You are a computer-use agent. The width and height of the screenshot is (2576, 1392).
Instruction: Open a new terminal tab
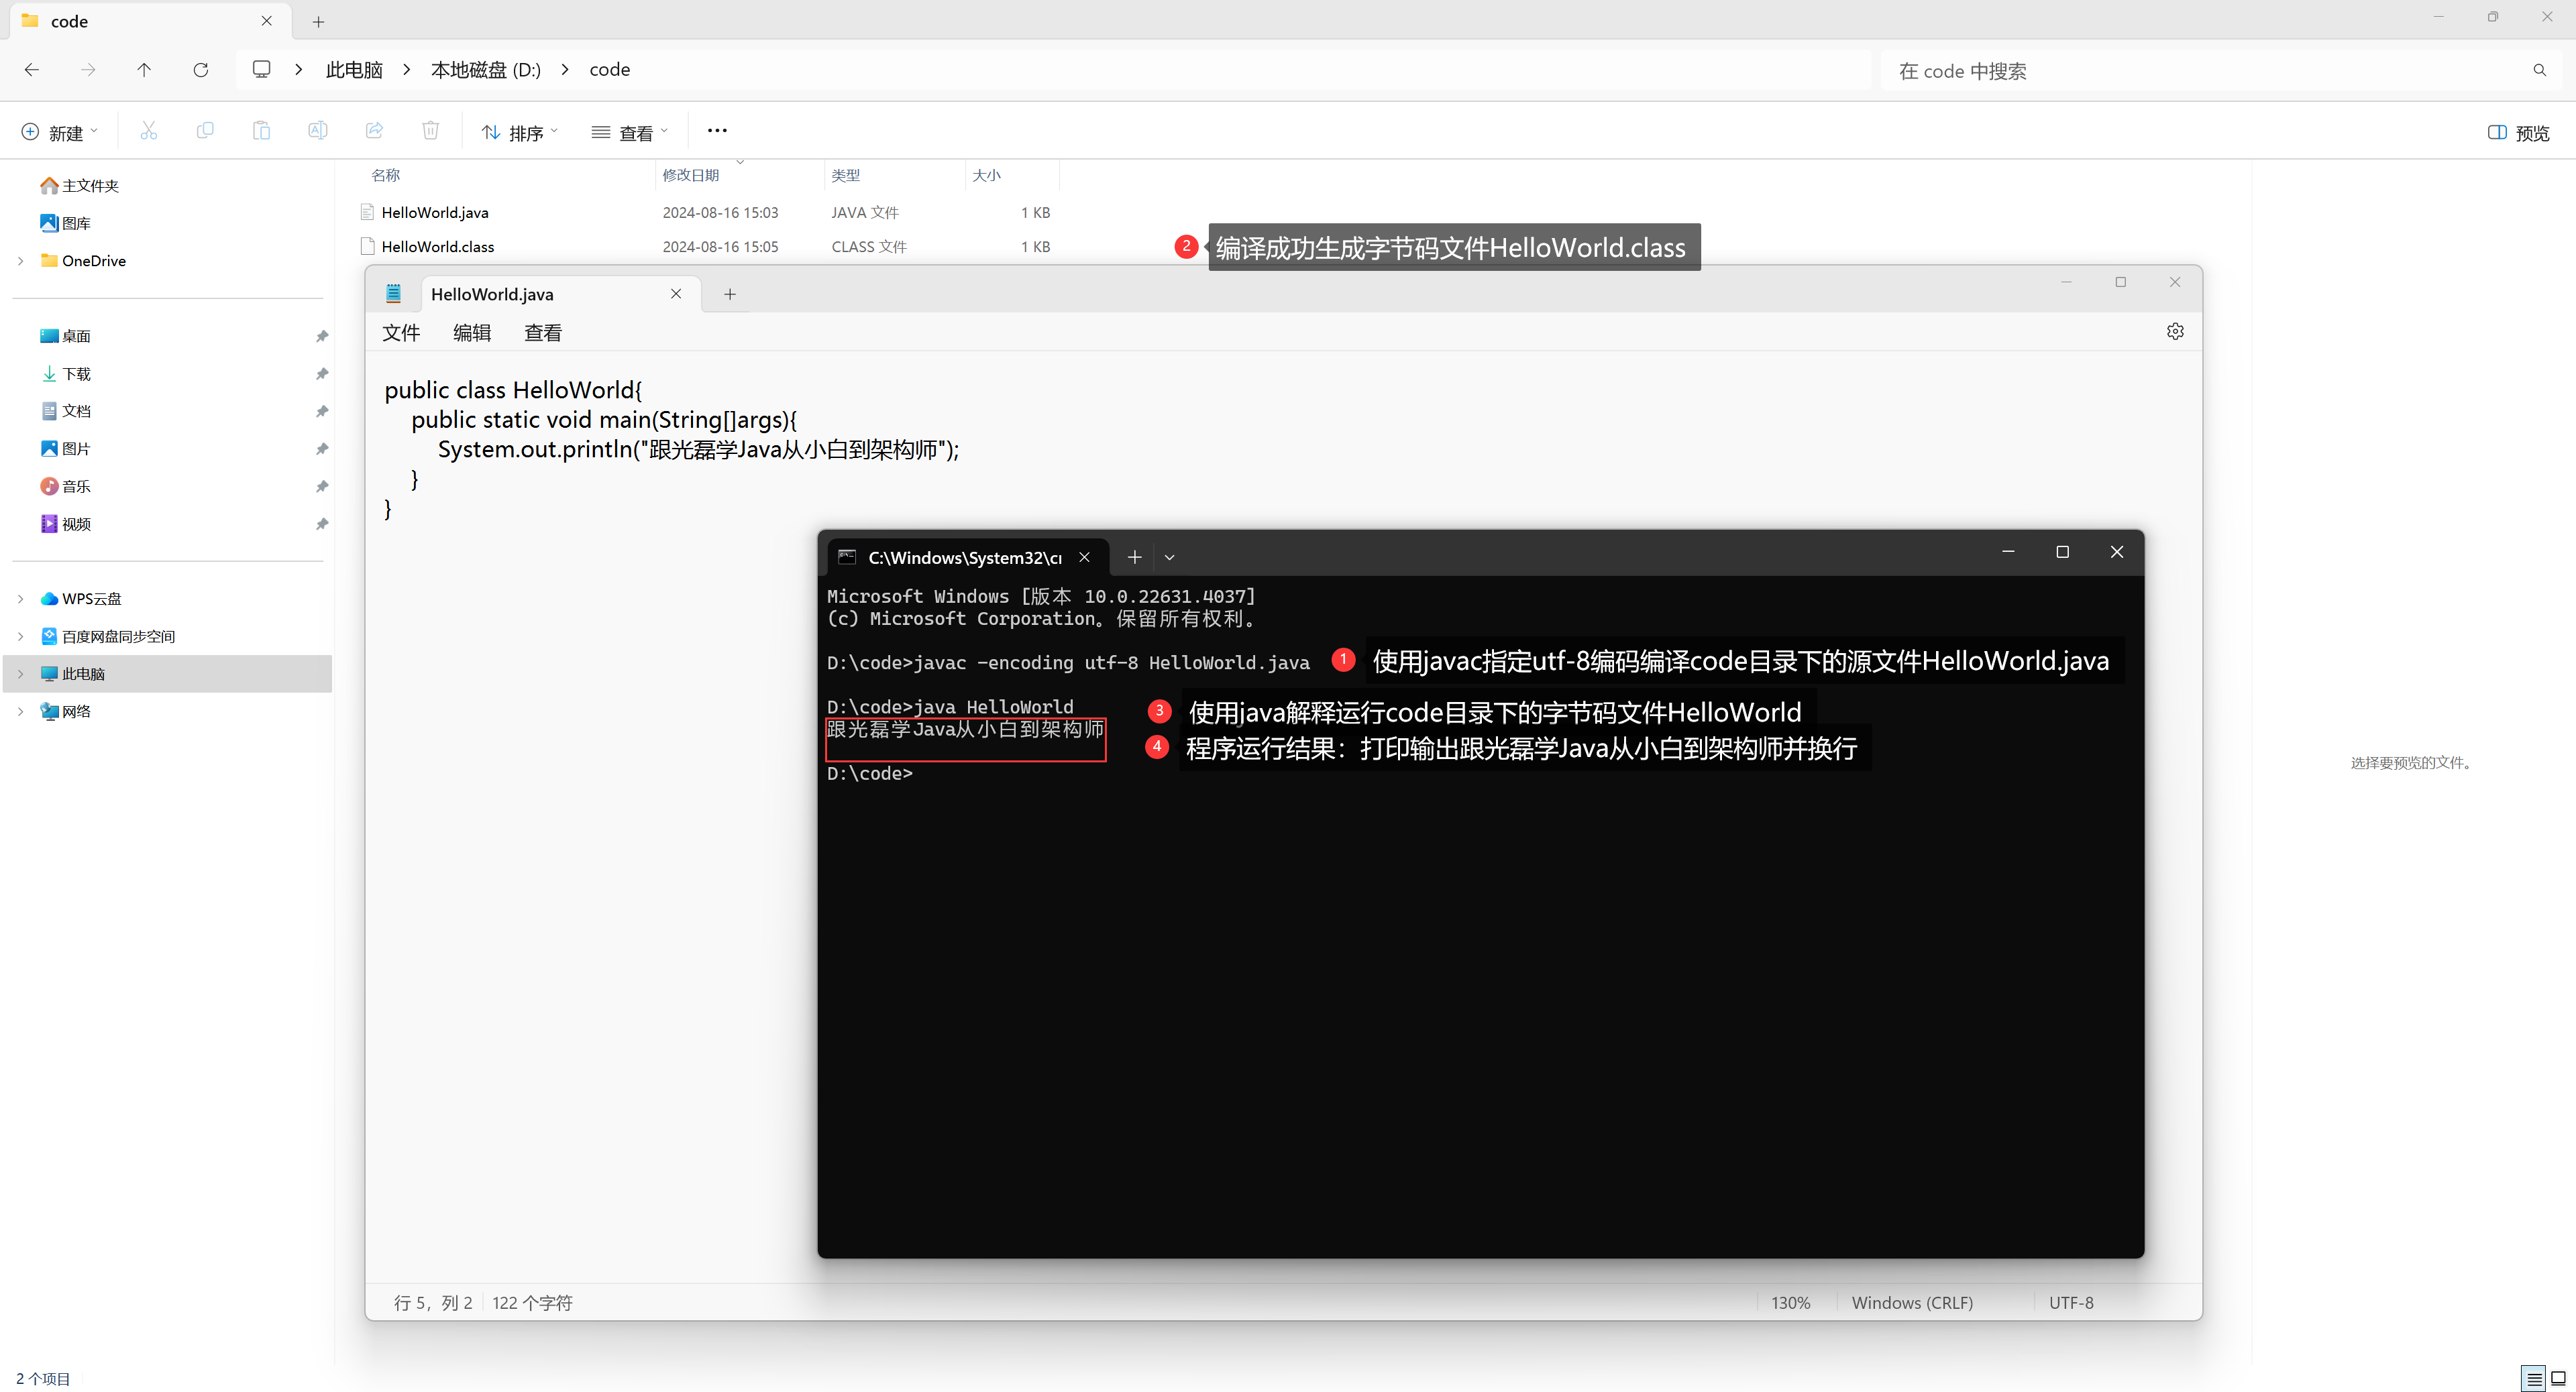click(x=1134, y=558)
